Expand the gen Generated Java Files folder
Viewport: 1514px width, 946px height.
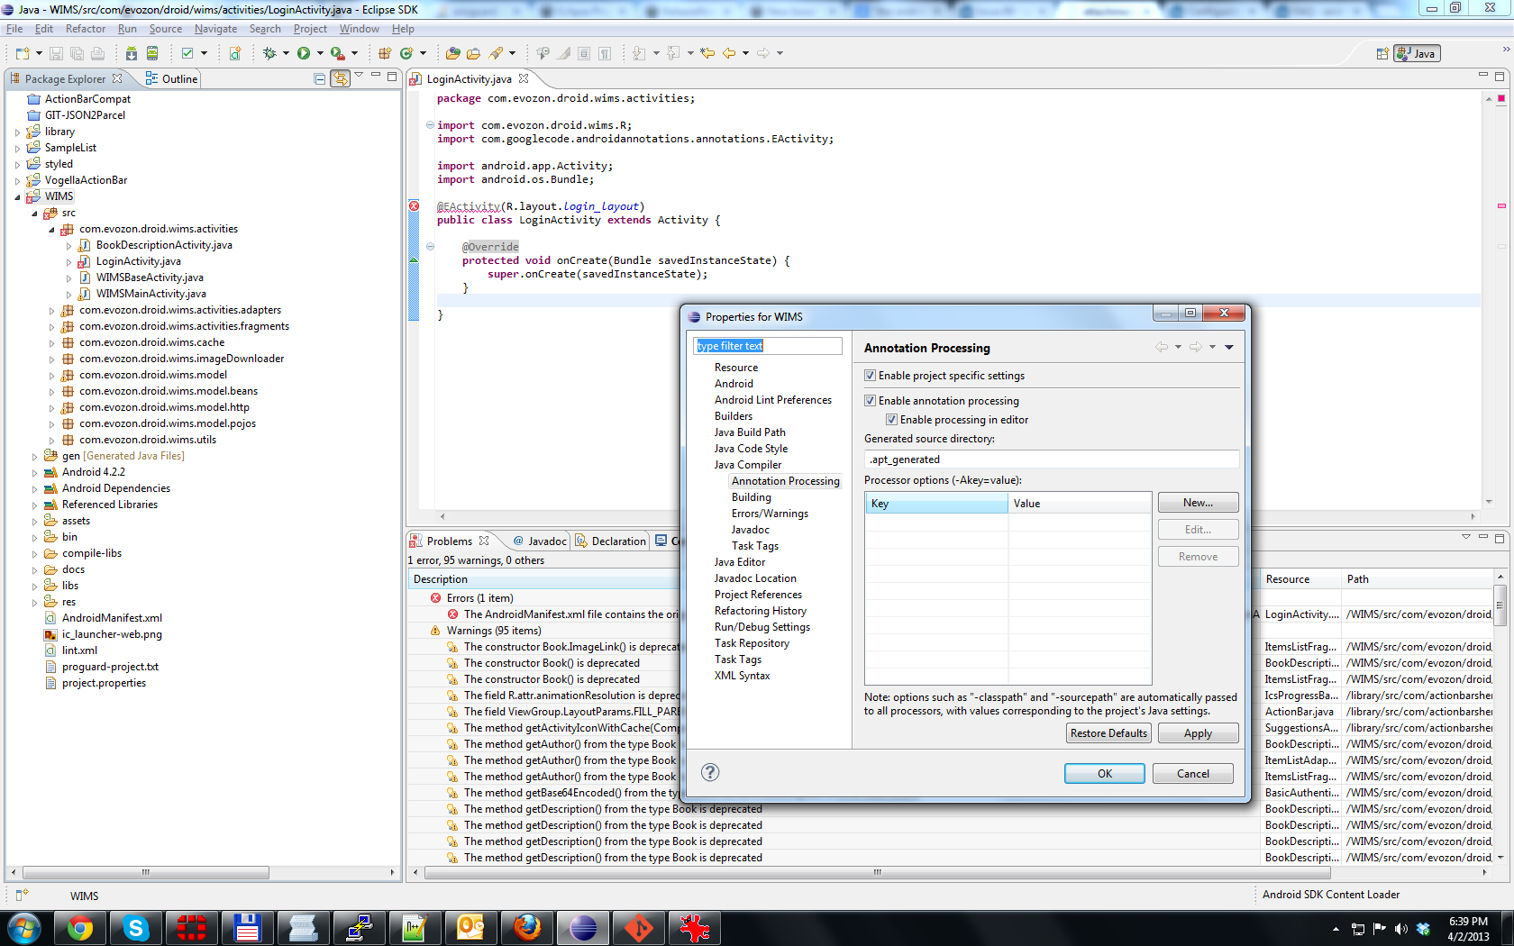[x=34, y=456]
